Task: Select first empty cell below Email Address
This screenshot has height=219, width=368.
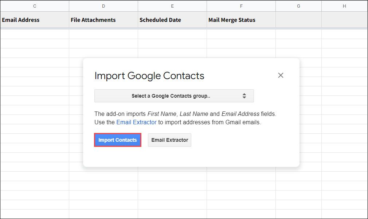Action: click(x=35, y=34)
